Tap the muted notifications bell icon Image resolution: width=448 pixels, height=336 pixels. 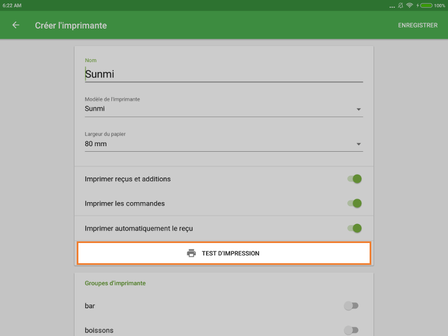coord(401,5)
